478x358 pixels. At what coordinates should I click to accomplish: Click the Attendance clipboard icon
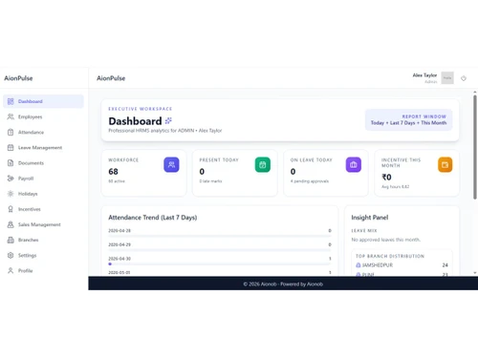pos(11,132)
